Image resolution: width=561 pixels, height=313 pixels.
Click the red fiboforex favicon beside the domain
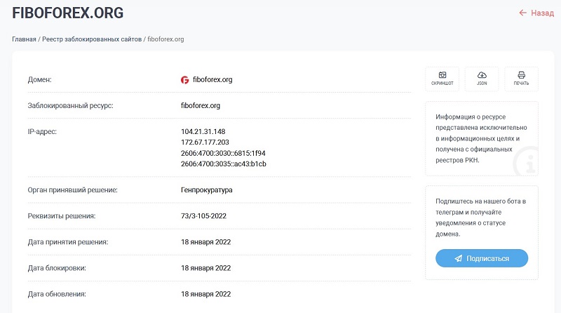(185, 80)
